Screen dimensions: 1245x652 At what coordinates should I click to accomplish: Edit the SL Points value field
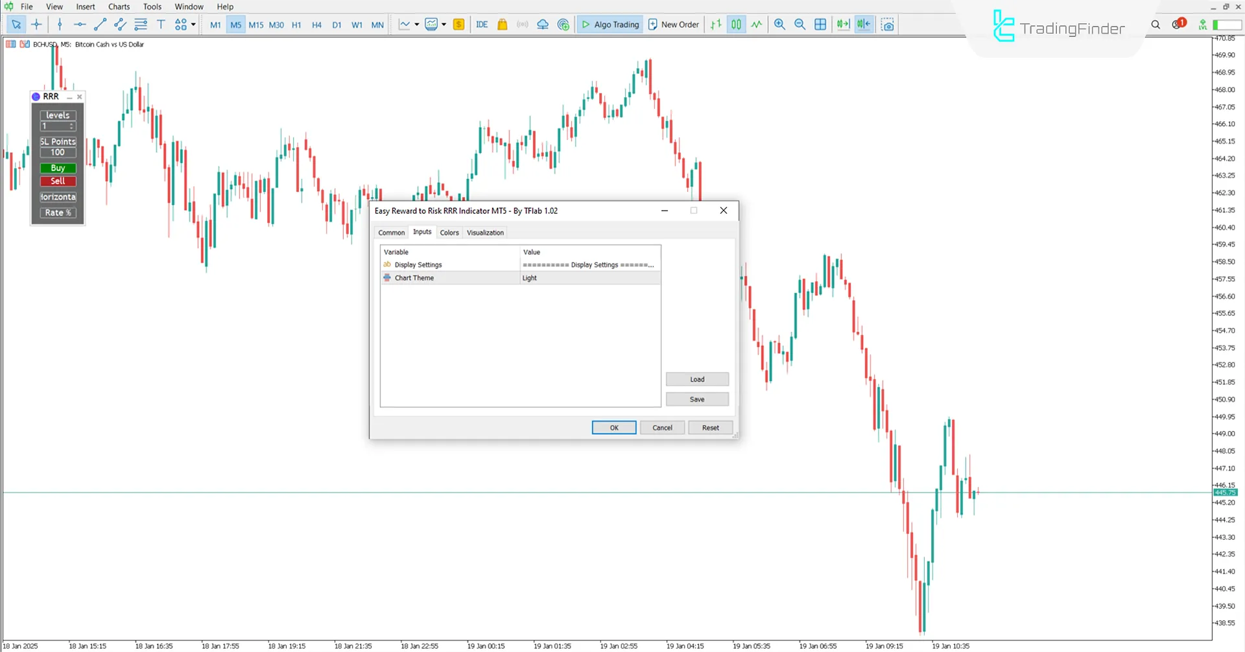[58, 152]
